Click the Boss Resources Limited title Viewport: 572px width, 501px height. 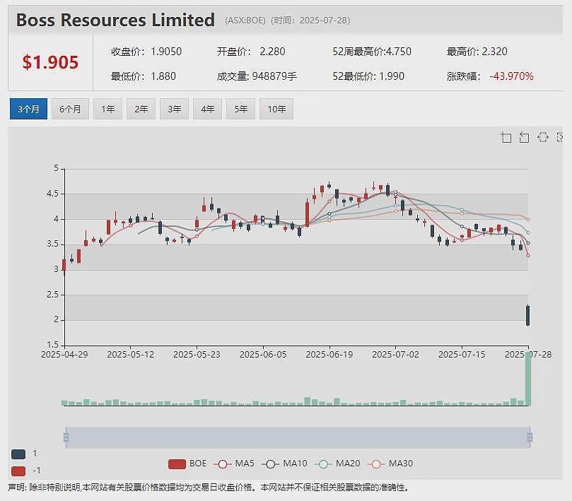(x=115, y=20)
